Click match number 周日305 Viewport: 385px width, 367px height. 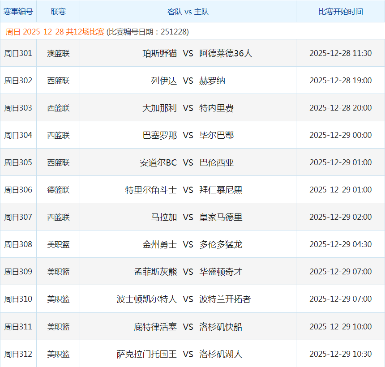pyautogui.click(x=18, y=162)
